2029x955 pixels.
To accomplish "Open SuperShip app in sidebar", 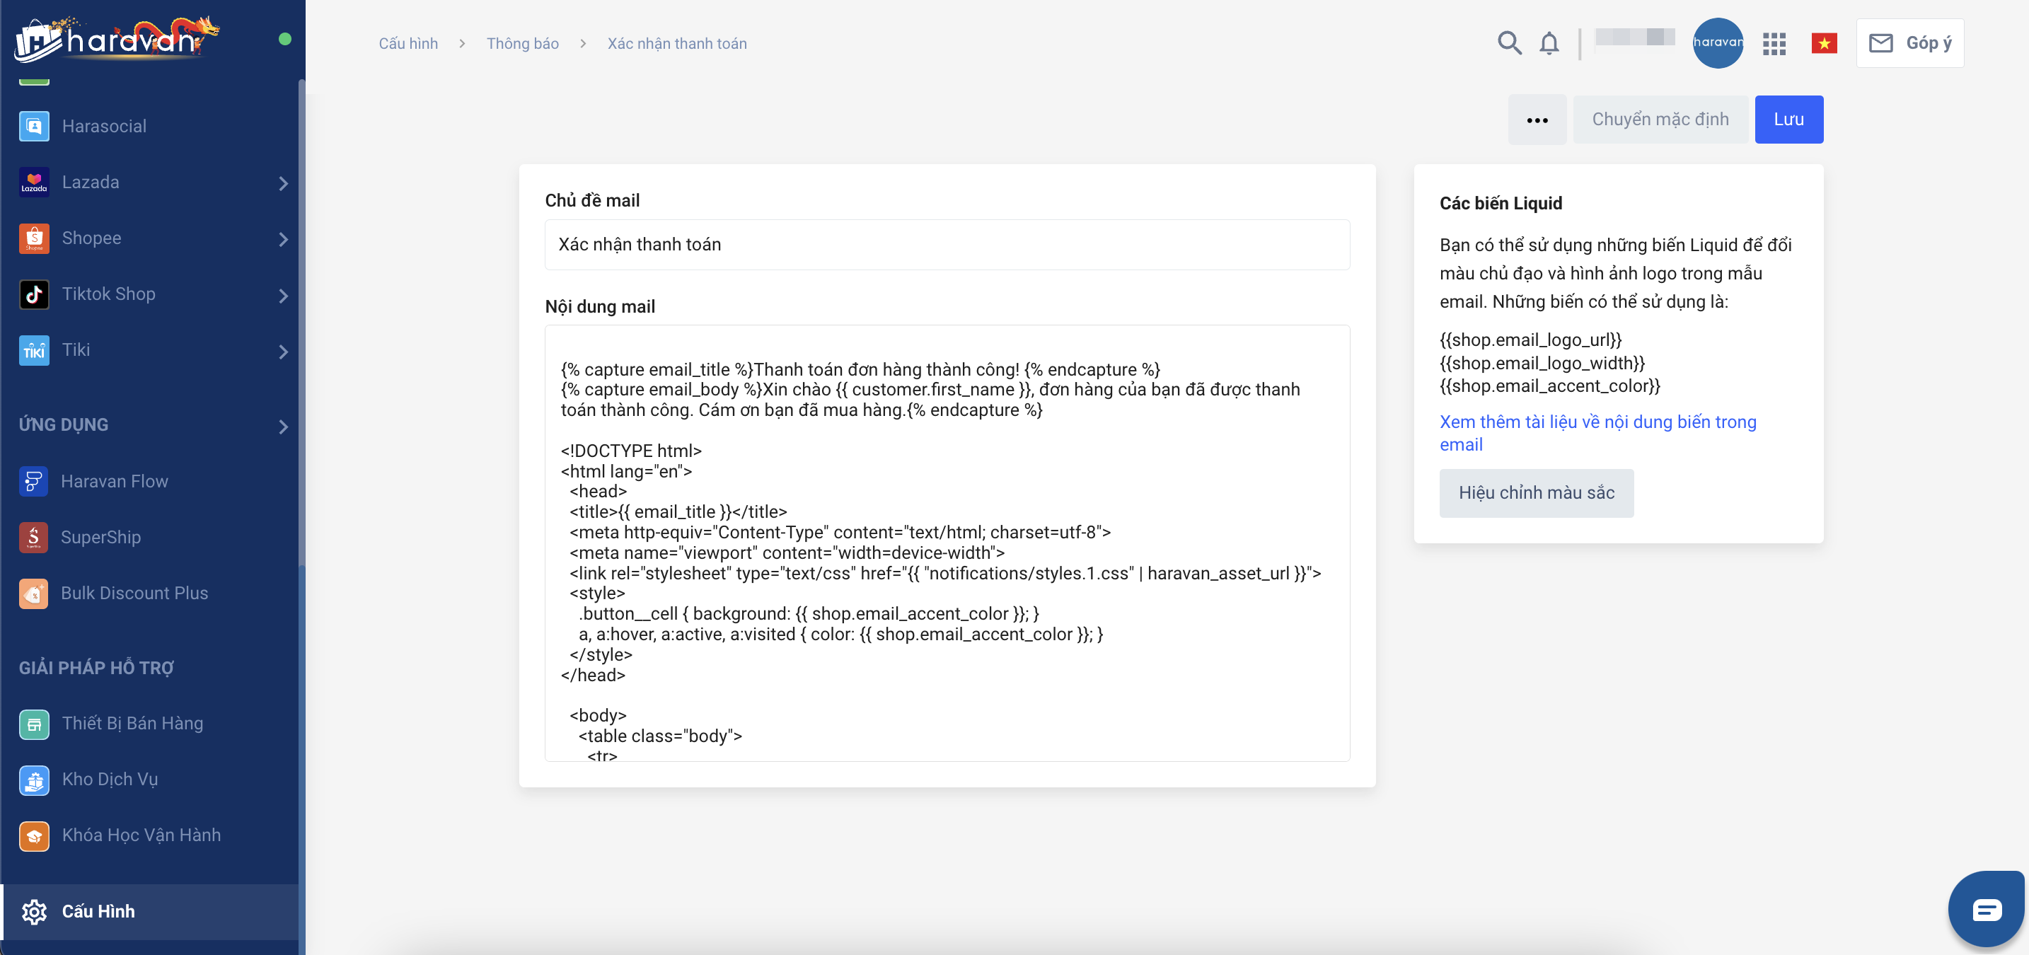I will (x=100, y=537).
